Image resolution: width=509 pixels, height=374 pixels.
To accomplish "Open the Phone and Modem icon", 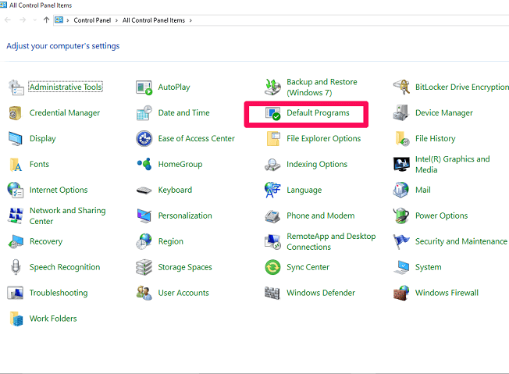I will [272, 216].
